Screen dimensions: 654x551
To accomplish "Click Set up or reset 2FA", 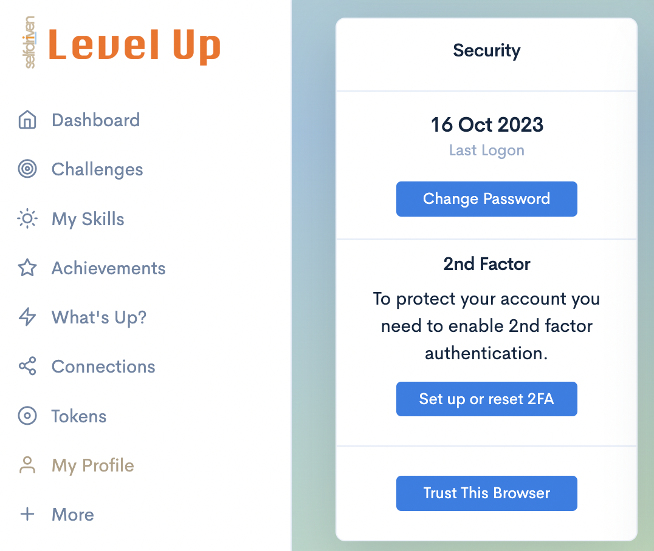I will click(486, 399).
